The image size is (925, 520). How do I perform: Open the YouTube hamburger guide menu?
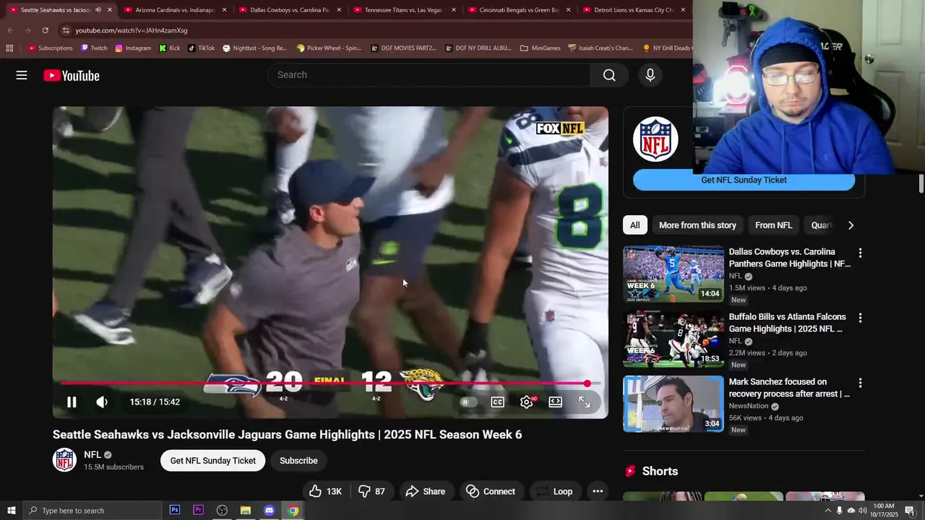pyautogui.click(x=22, y=75)
